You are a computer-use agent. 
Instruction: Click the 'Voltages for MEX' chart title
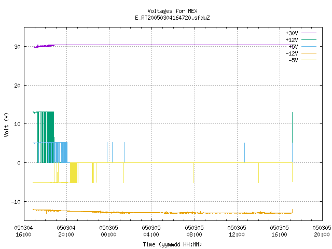(x=172, y=11)
